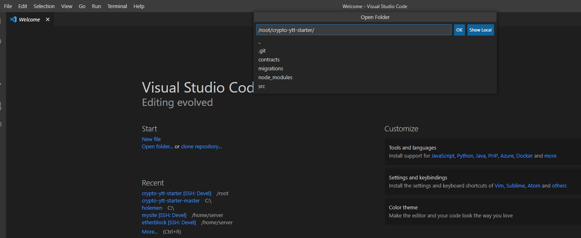Select the migrations folder entry
Image resolution: width=581 pixels, height=238 pixels.
click(x=375, y=69)
